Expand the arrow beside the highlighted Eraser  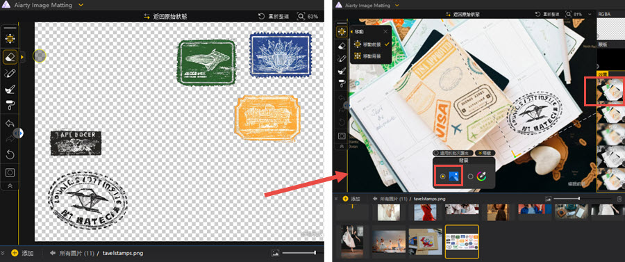pos(22,57)
